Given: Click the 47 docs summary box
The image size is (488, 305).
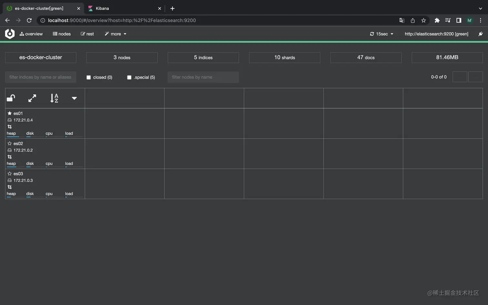Looking at the screenshot, I should 366,57.
